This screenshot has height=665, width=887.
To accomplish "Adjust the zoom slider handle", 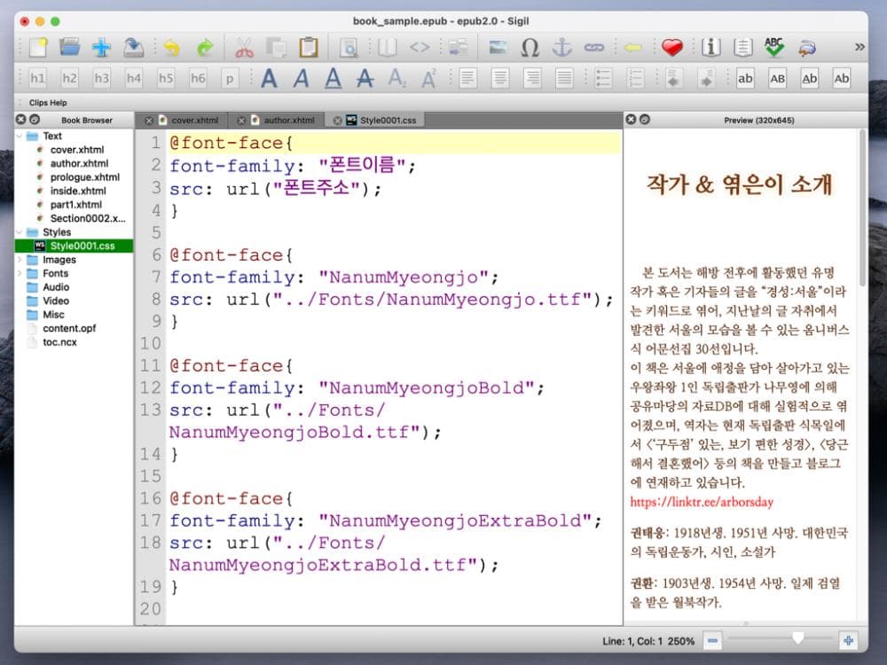I will coord(797,639).
